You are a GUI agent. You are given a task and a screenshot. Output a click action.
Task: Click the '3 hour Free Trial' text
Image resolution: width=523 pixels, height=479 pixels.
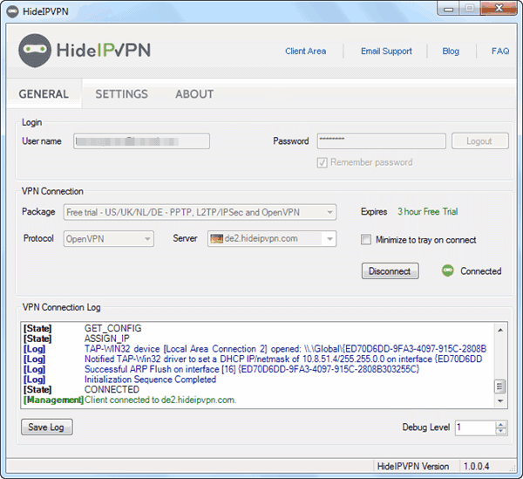click(x=427, y=212)
